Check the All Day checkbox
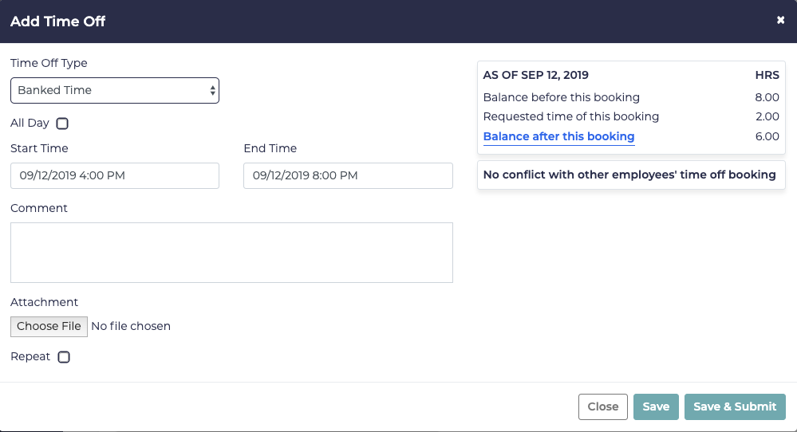This screenshot has width=797, height=432. 62,124
